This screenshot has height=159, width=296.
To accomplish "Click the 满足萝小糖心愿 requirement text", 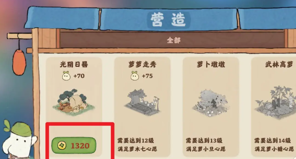I will pyautogui.click(x=274, y=149).
